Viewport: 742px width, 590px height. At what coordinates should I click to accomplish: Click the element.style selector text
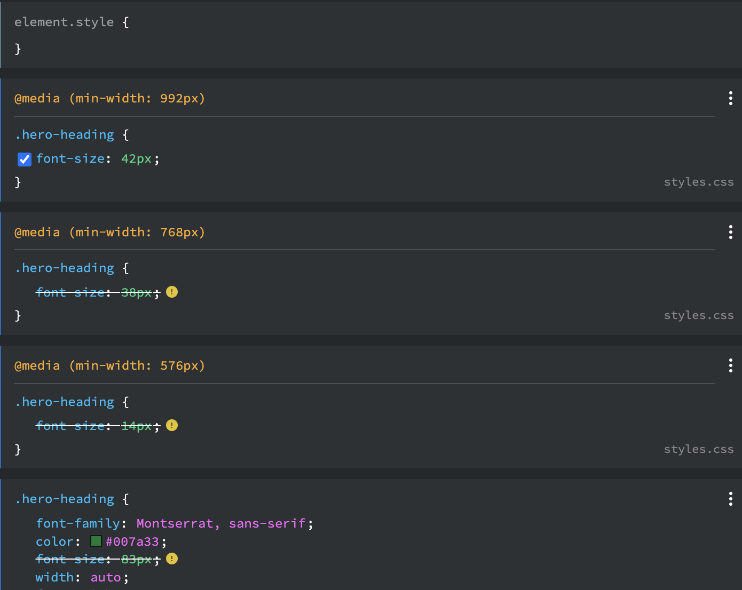(64, 22)
